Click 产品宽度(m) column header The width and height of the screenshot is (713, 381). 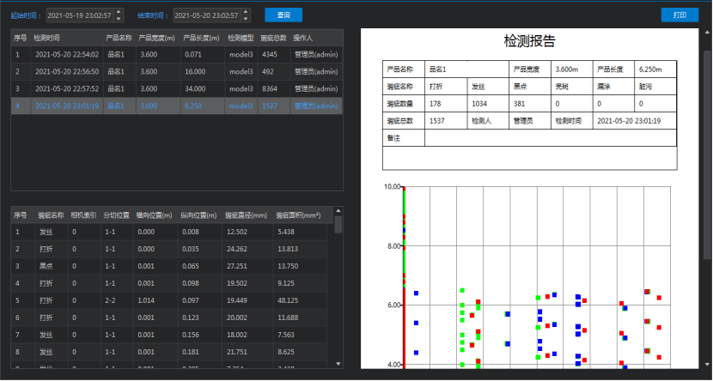156,38
